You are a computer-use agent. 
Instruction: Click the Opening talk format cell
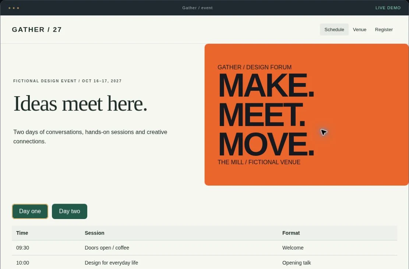(x=297, y=263)
